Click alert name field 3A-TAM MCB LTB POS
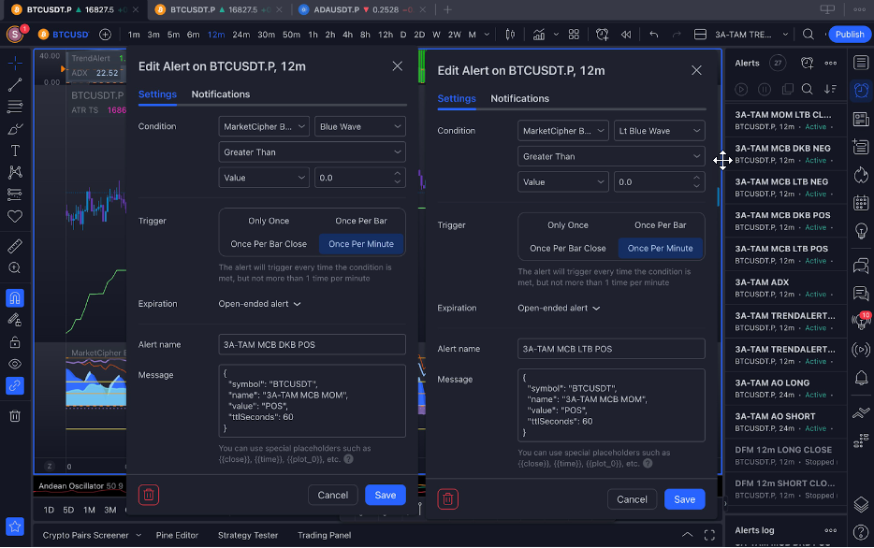 [611, 349]
